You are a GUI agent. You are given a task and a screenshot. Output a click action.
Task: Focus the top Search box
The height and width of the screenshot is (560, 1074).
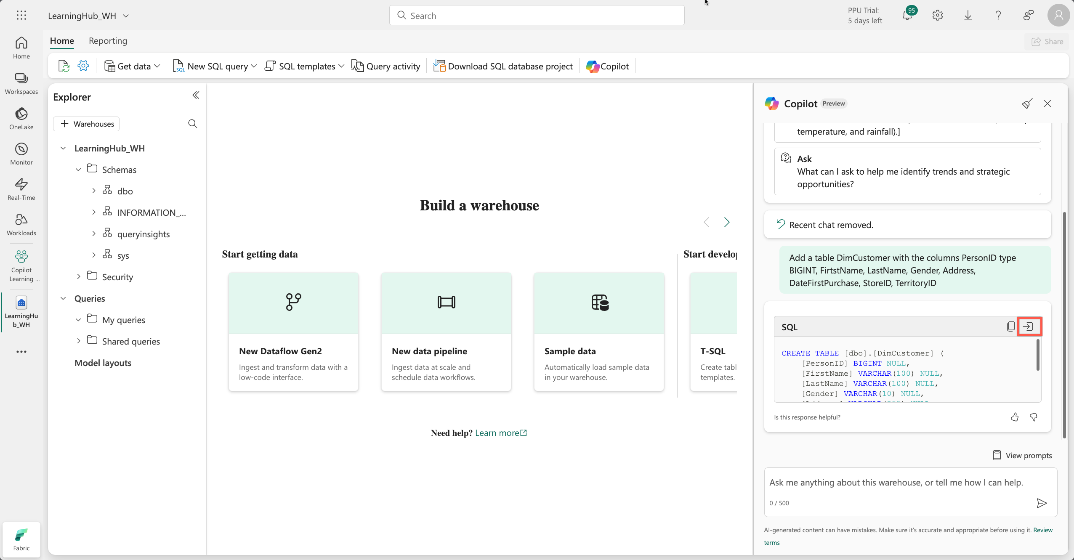click(x=537, y=16)
